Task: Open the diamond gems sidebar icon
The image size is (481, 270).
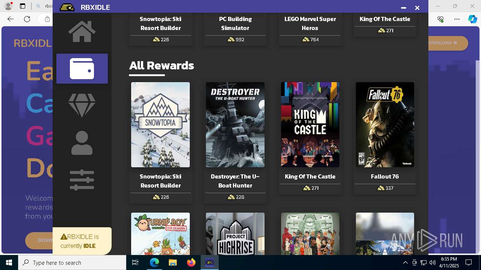Action: click(x=82, y=105)
